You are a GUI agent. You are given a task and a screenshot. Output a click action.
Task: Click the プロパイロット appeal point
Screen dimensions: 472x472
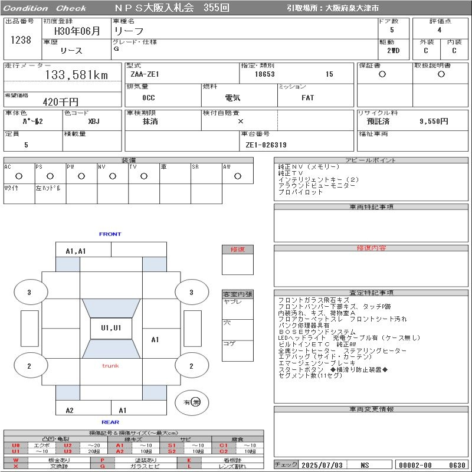click(x=300, y=192)
